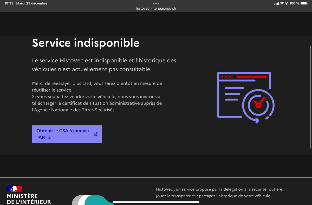The width and height of the screenshot is (312, 205).
Task: Click the "Service indisponible" heading
Action: [86, 43]
